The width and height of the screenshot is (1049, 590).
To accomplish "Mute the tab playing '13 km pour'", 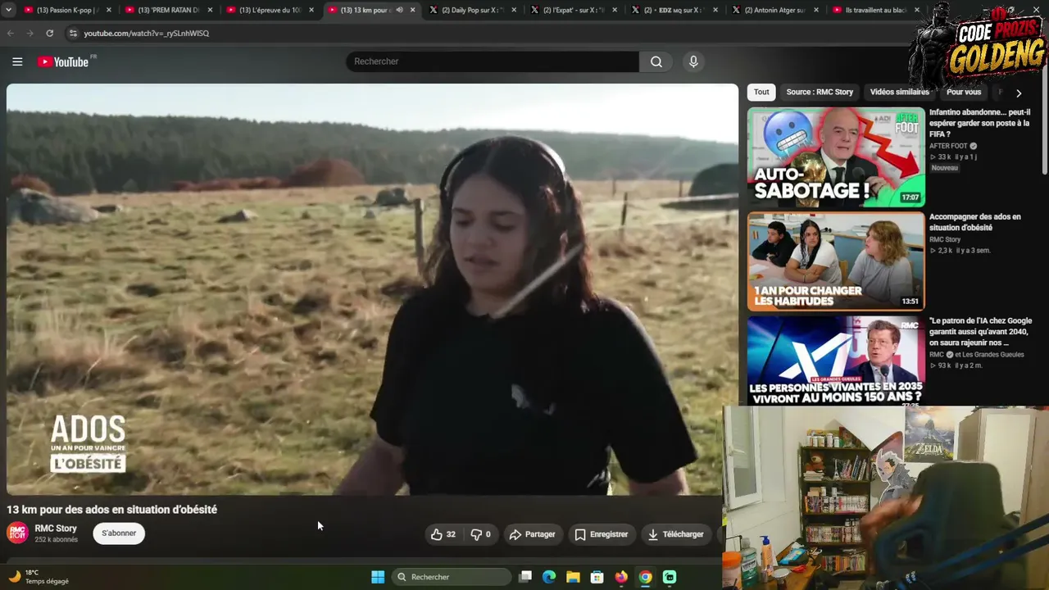I will pos(399,10).
